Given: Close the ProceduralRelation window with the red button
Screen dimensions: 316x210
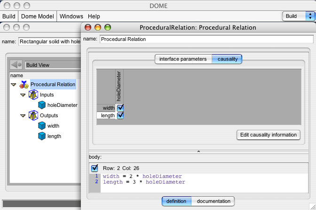Looking at the screenshot, I should [88, 27].
